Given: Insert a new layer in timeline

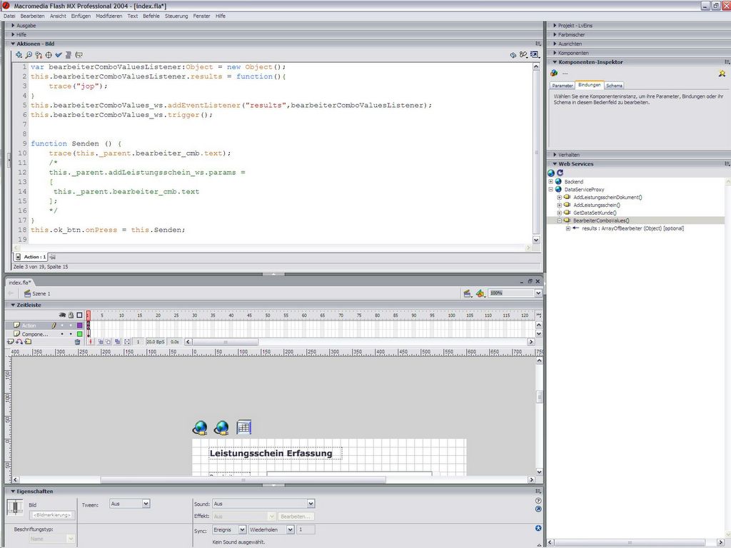Looking at the screenshot, I should pos(11,342).
